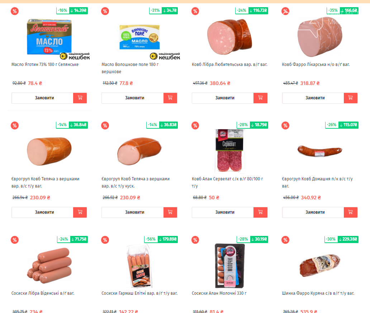The width and height of the screenshot is (370, 313).
Task: Open Ковб Лібра Любительська product link
Action: tap(229, 65)
